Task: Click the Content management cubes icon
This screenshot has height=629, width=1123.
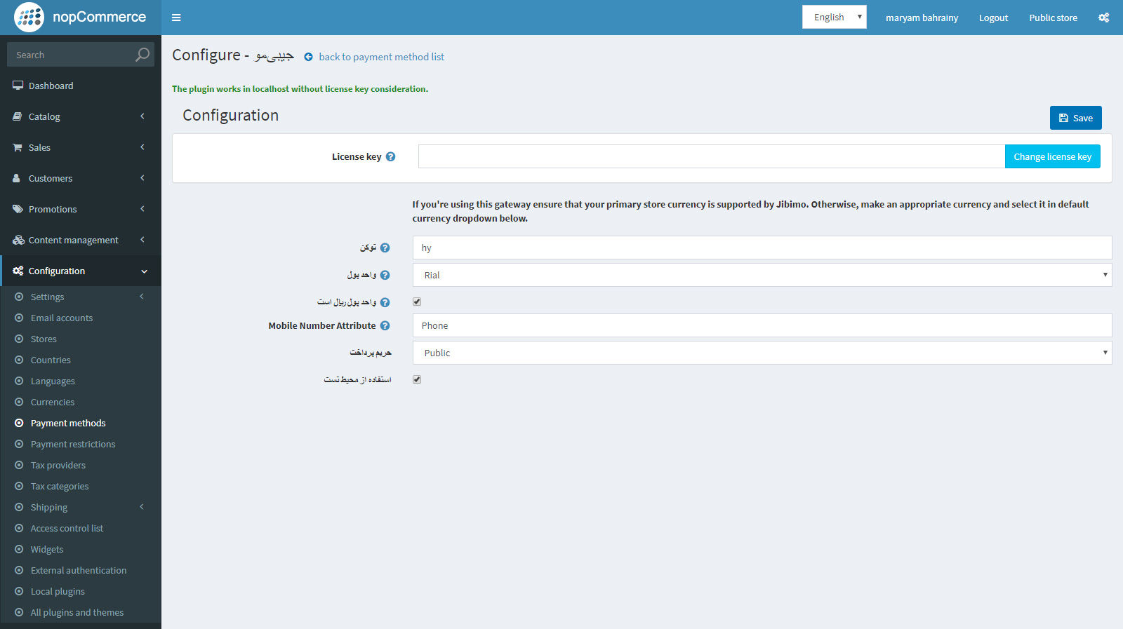Action: 18,240
